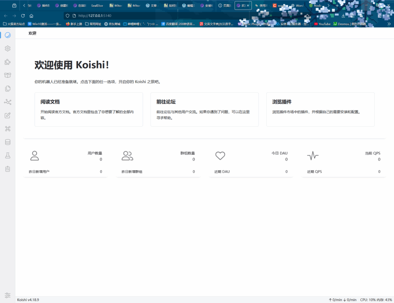Reload the page with the refresh button
The height and width of the screenshot is (303, 394).
[23, 16]
